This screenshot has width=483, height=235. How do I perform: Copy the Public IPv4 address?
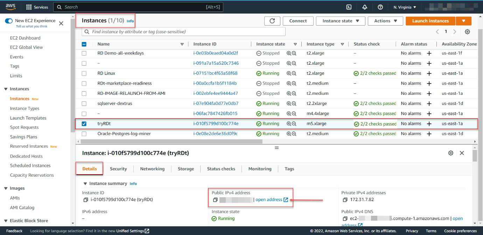tap(215, 200)
